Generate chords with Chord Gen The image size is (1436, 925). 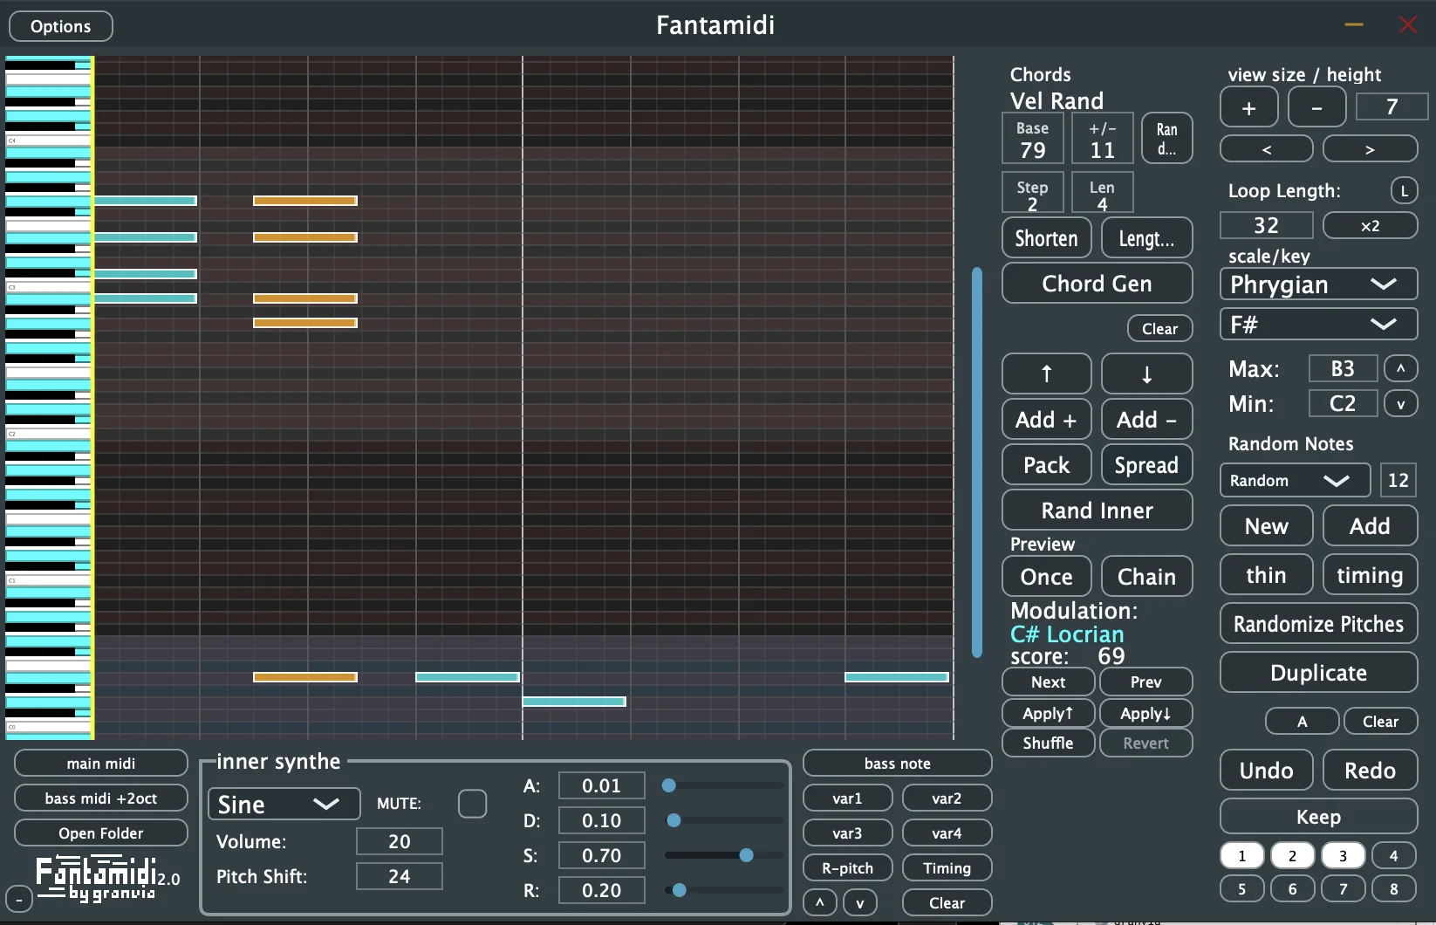click(1097, 284)
